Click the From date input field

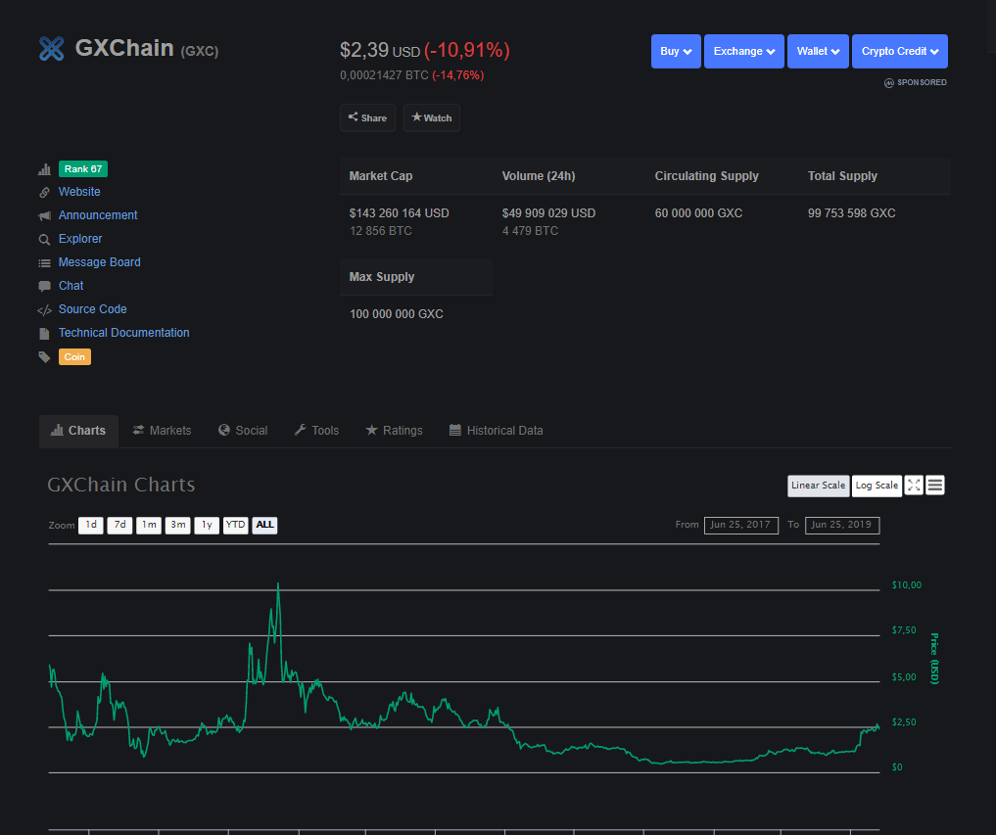click(741, 525)
